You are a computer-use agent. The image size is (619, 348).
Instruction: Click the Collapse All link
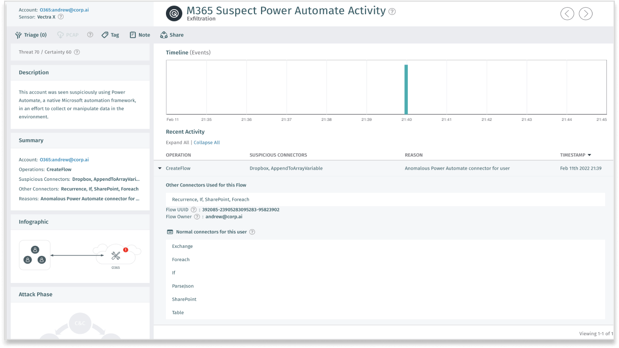[x=207, y=142]
